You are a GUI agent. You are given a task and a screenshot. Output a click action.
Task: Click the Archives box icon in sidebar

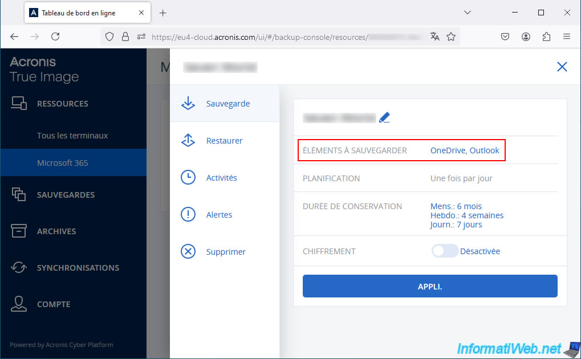click(18, 230)
